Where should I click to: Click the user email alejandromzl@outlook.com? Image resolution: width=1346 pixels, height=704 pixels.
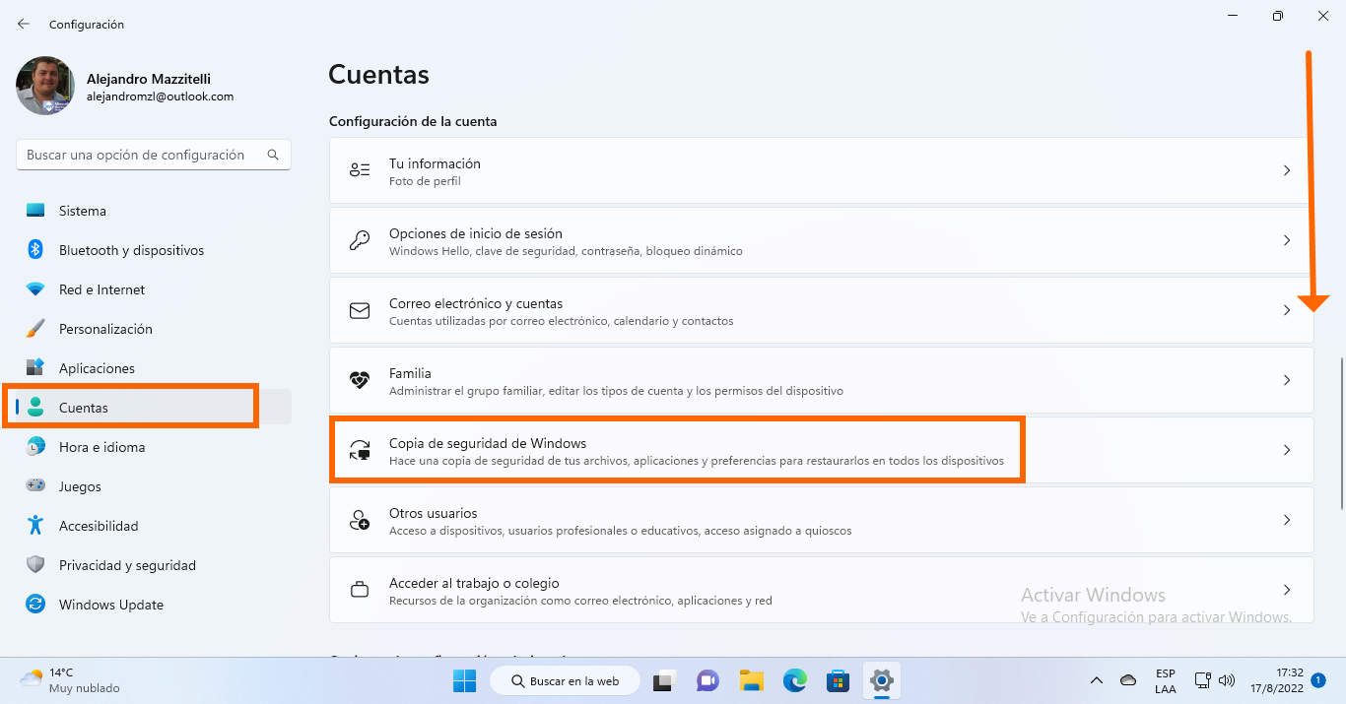160,96
